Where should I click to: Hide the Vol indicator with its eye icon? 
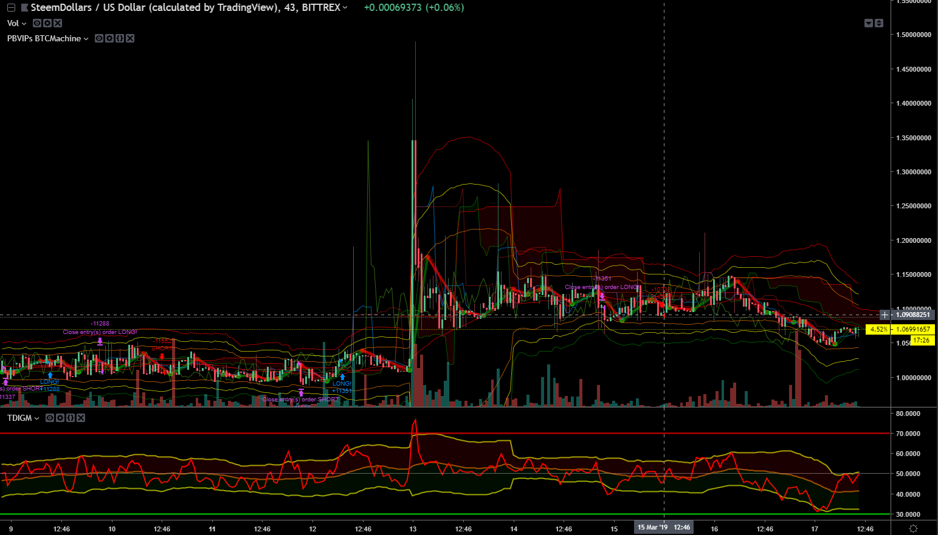tap(37, 23)
